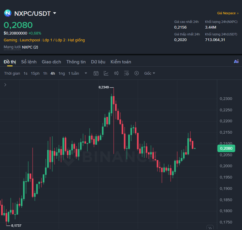Open the Giá Nexpace price link
Image resolution: width=242 pixels, height=230 pixels.
(x=228, y=13)
